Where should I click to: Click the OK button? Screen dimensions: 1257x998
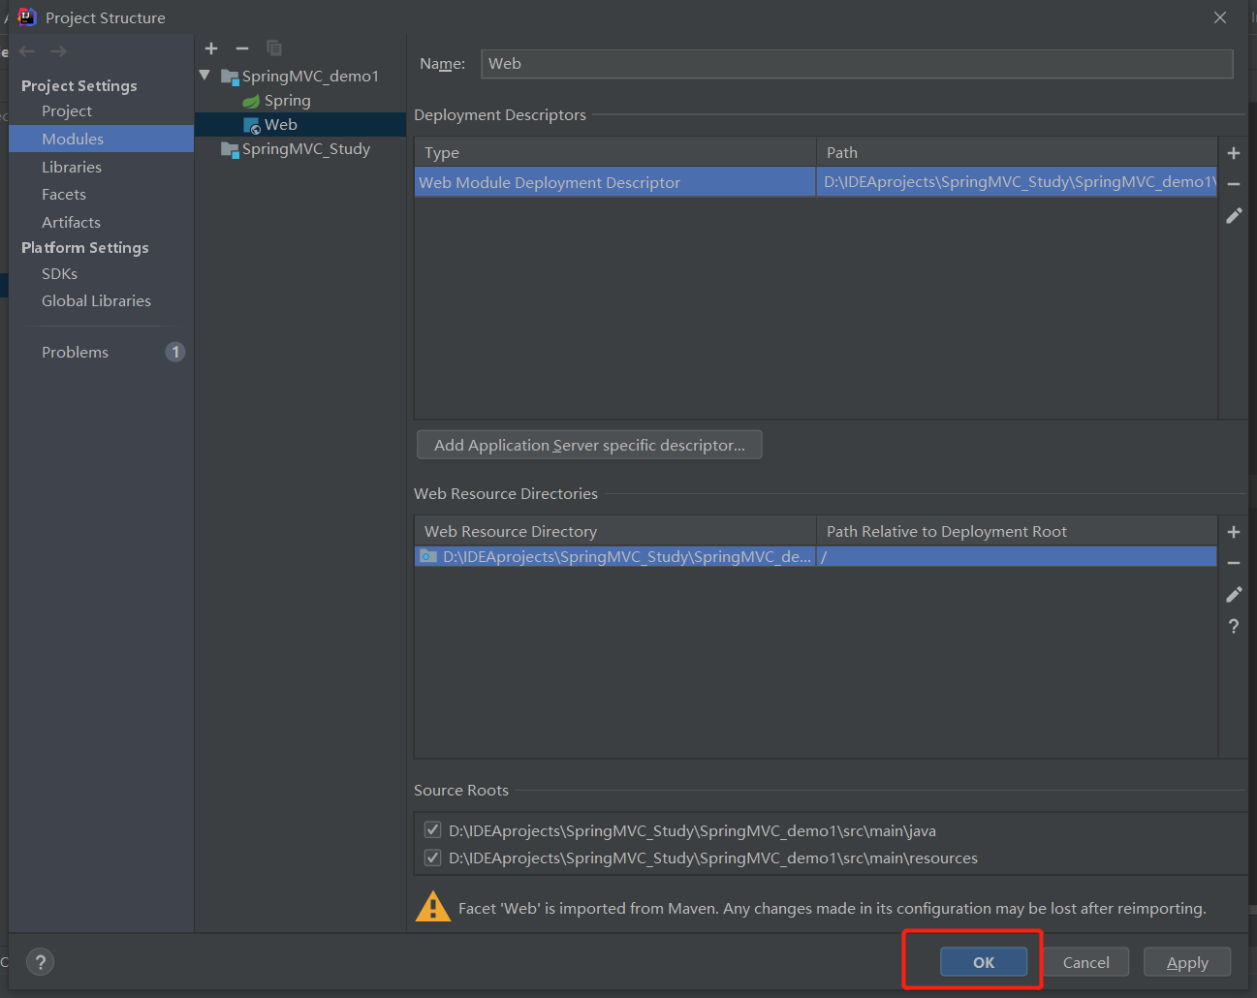point(984,962)
